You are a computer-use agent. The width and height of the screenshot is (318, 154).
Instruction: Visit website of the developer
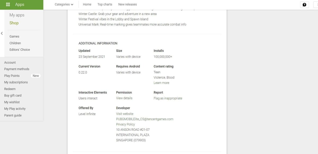click(125, 114)
